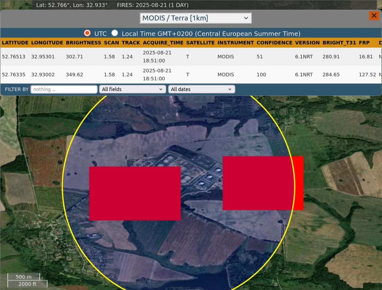Click the FILTER BY text input
382x290 pixels.
pos(64,89)
